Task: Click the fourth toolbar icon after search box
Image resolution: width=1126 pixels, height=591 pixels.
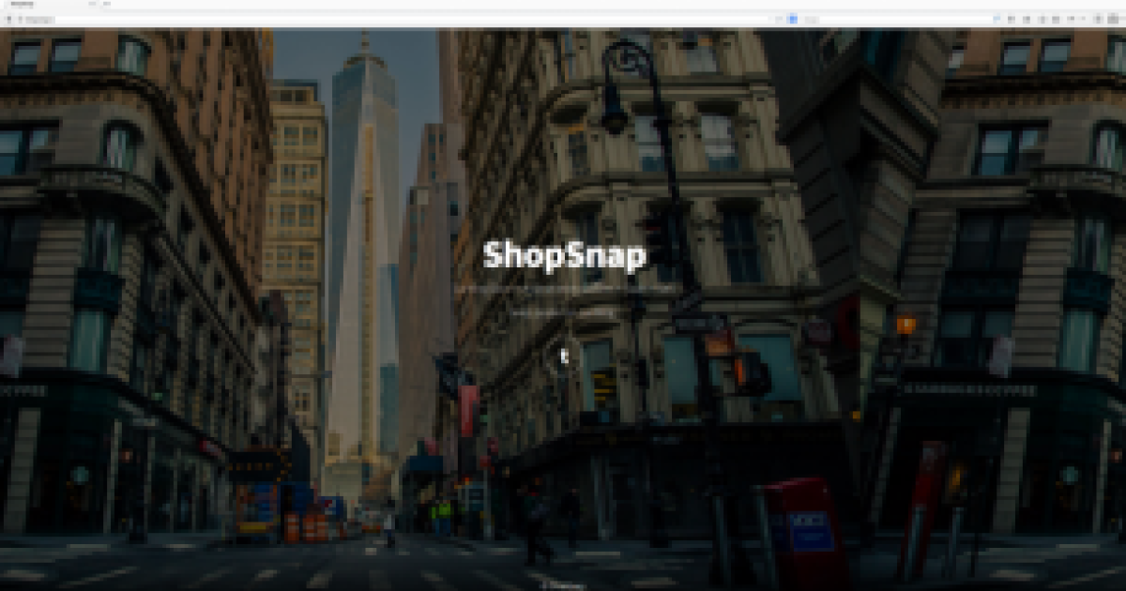Action: pos(1058,19)
